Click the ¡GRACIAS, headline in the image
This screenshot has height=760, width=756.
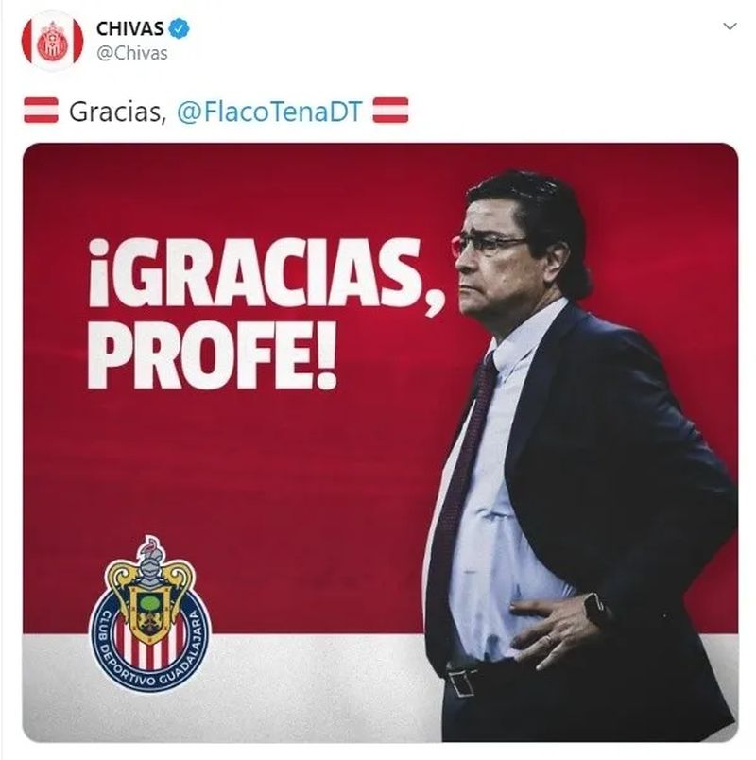point(266,274)
